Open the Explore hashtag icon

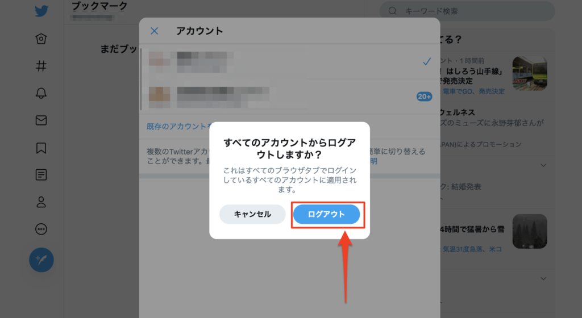click(41, 66)
